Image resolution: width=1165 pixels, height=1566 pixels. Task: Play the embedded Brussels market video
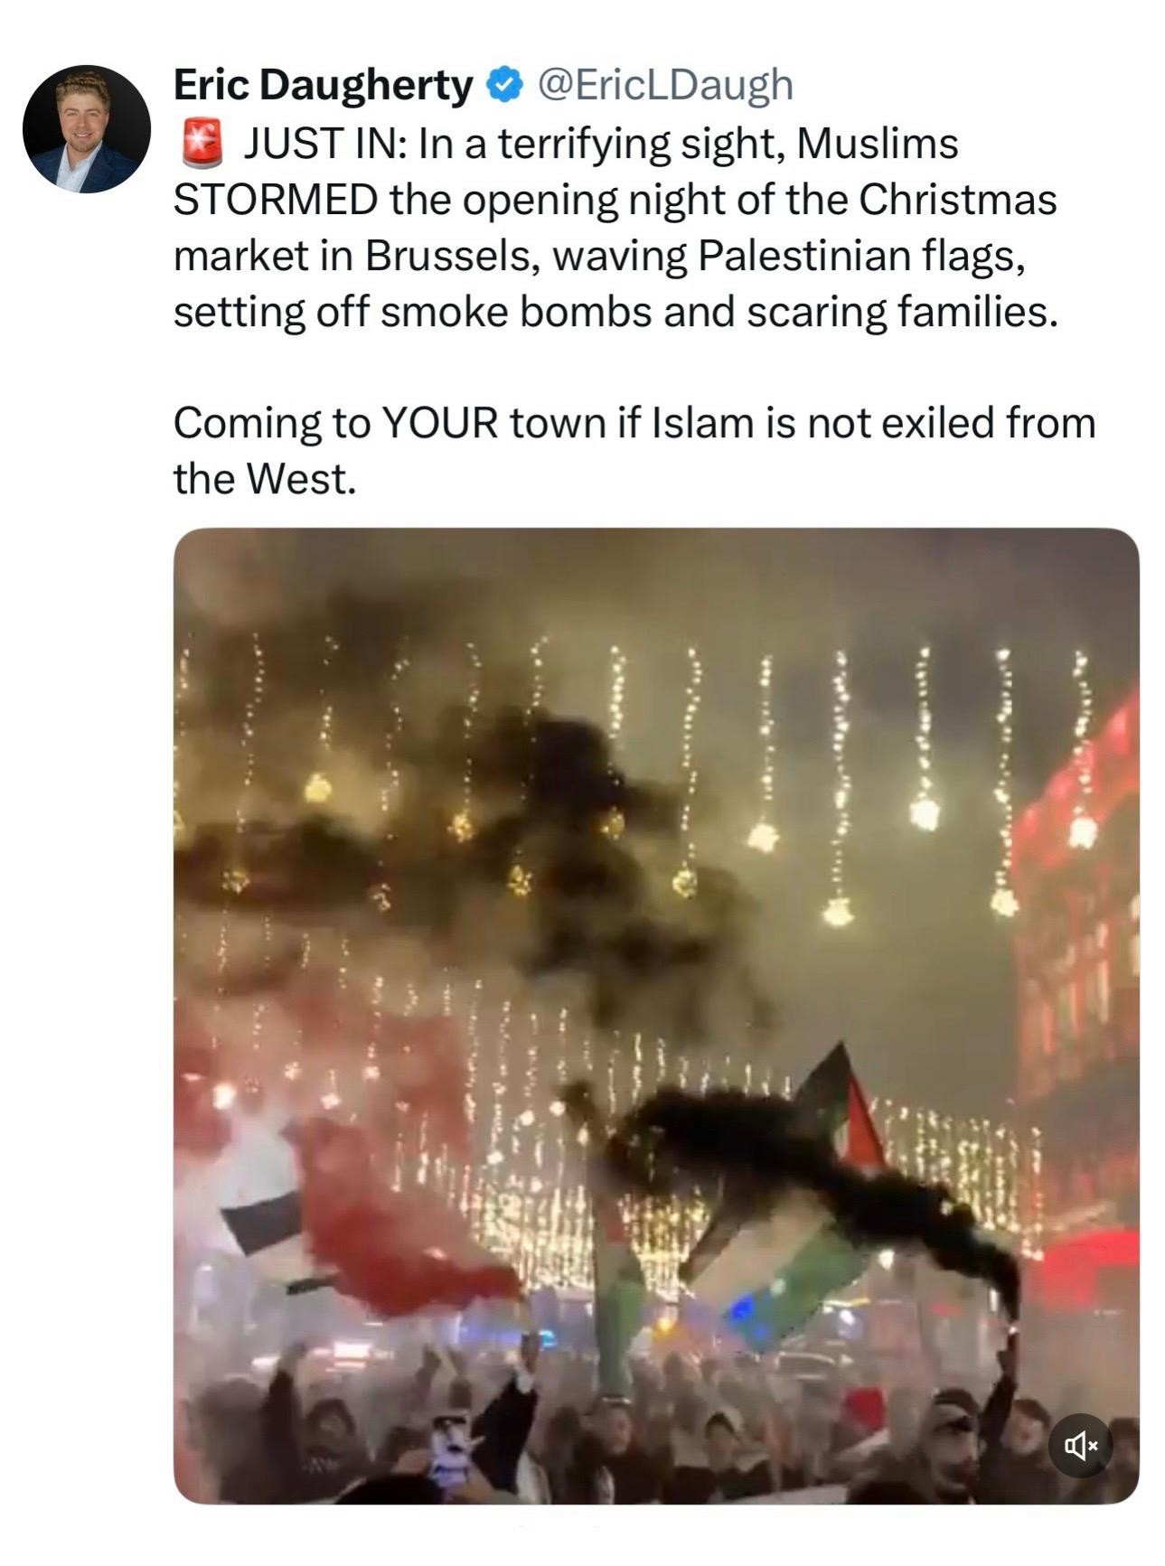pyautogui.click(x=656, y=1015)
